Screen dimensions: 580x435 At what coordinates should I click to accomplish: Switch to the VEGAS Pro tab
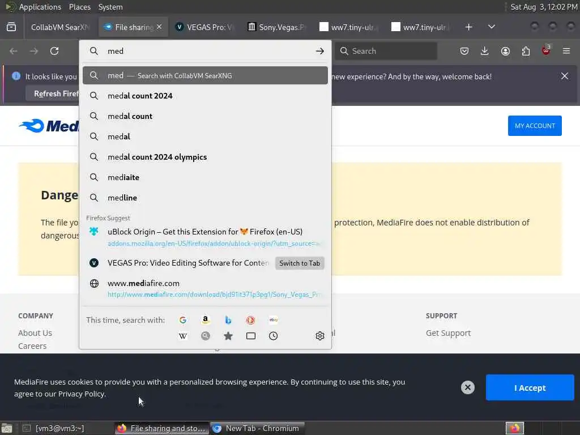coord(205,27)
